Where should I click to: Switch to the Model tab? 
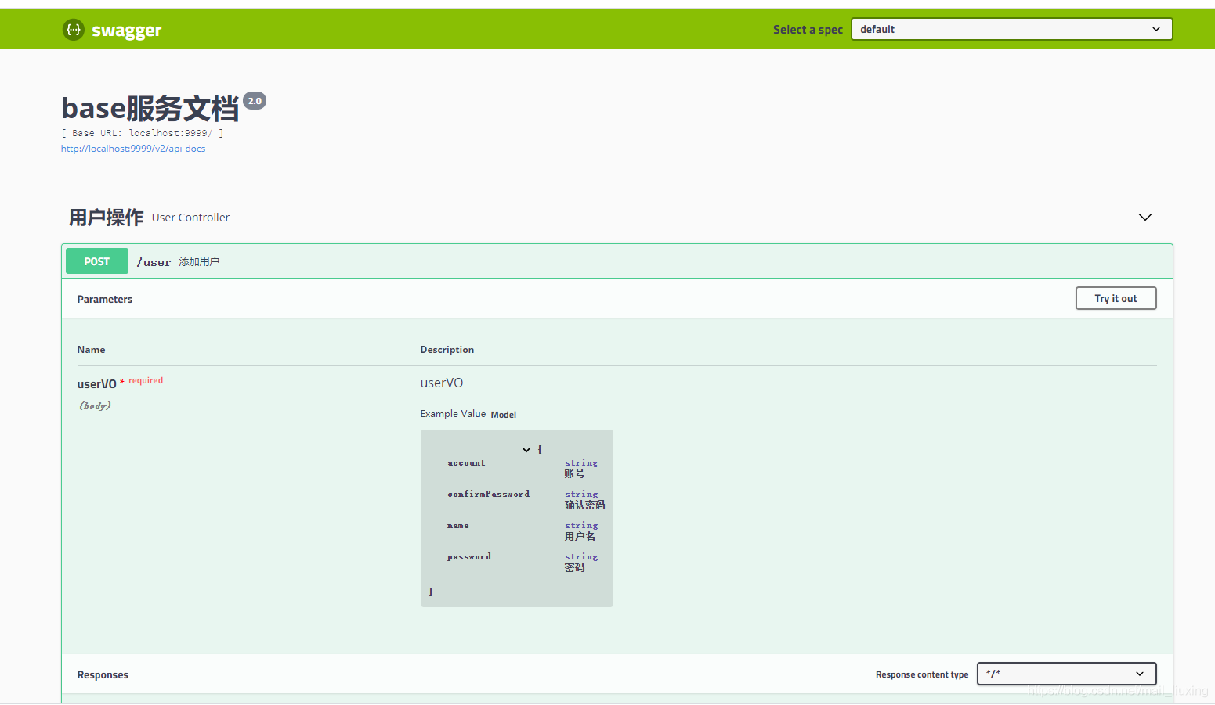(504, 415)
